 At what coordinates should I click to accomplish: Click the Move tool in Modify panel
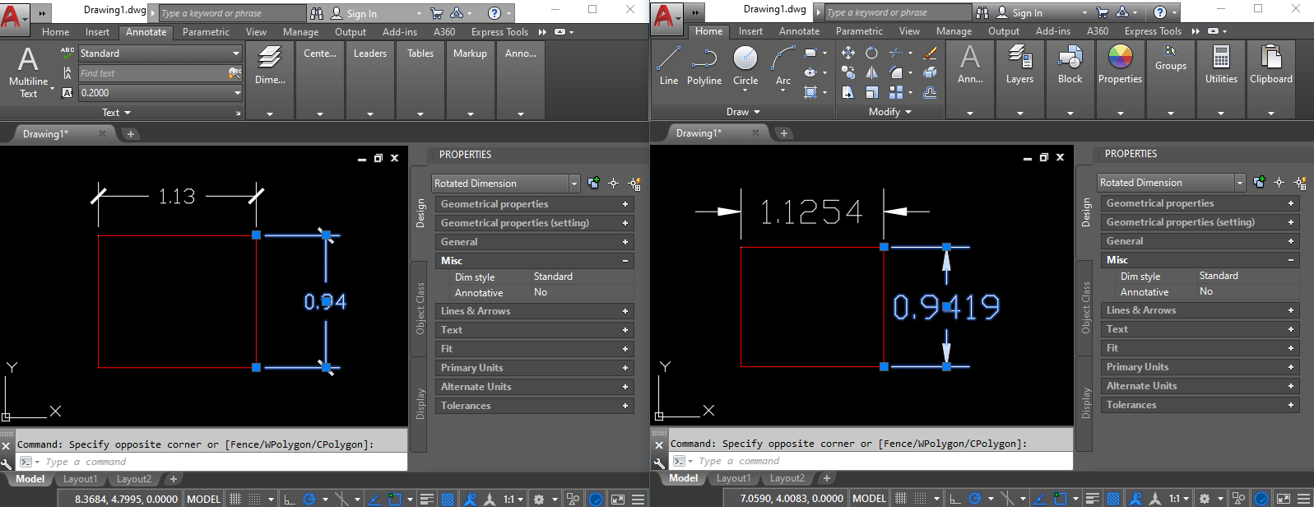coord(848,53)
